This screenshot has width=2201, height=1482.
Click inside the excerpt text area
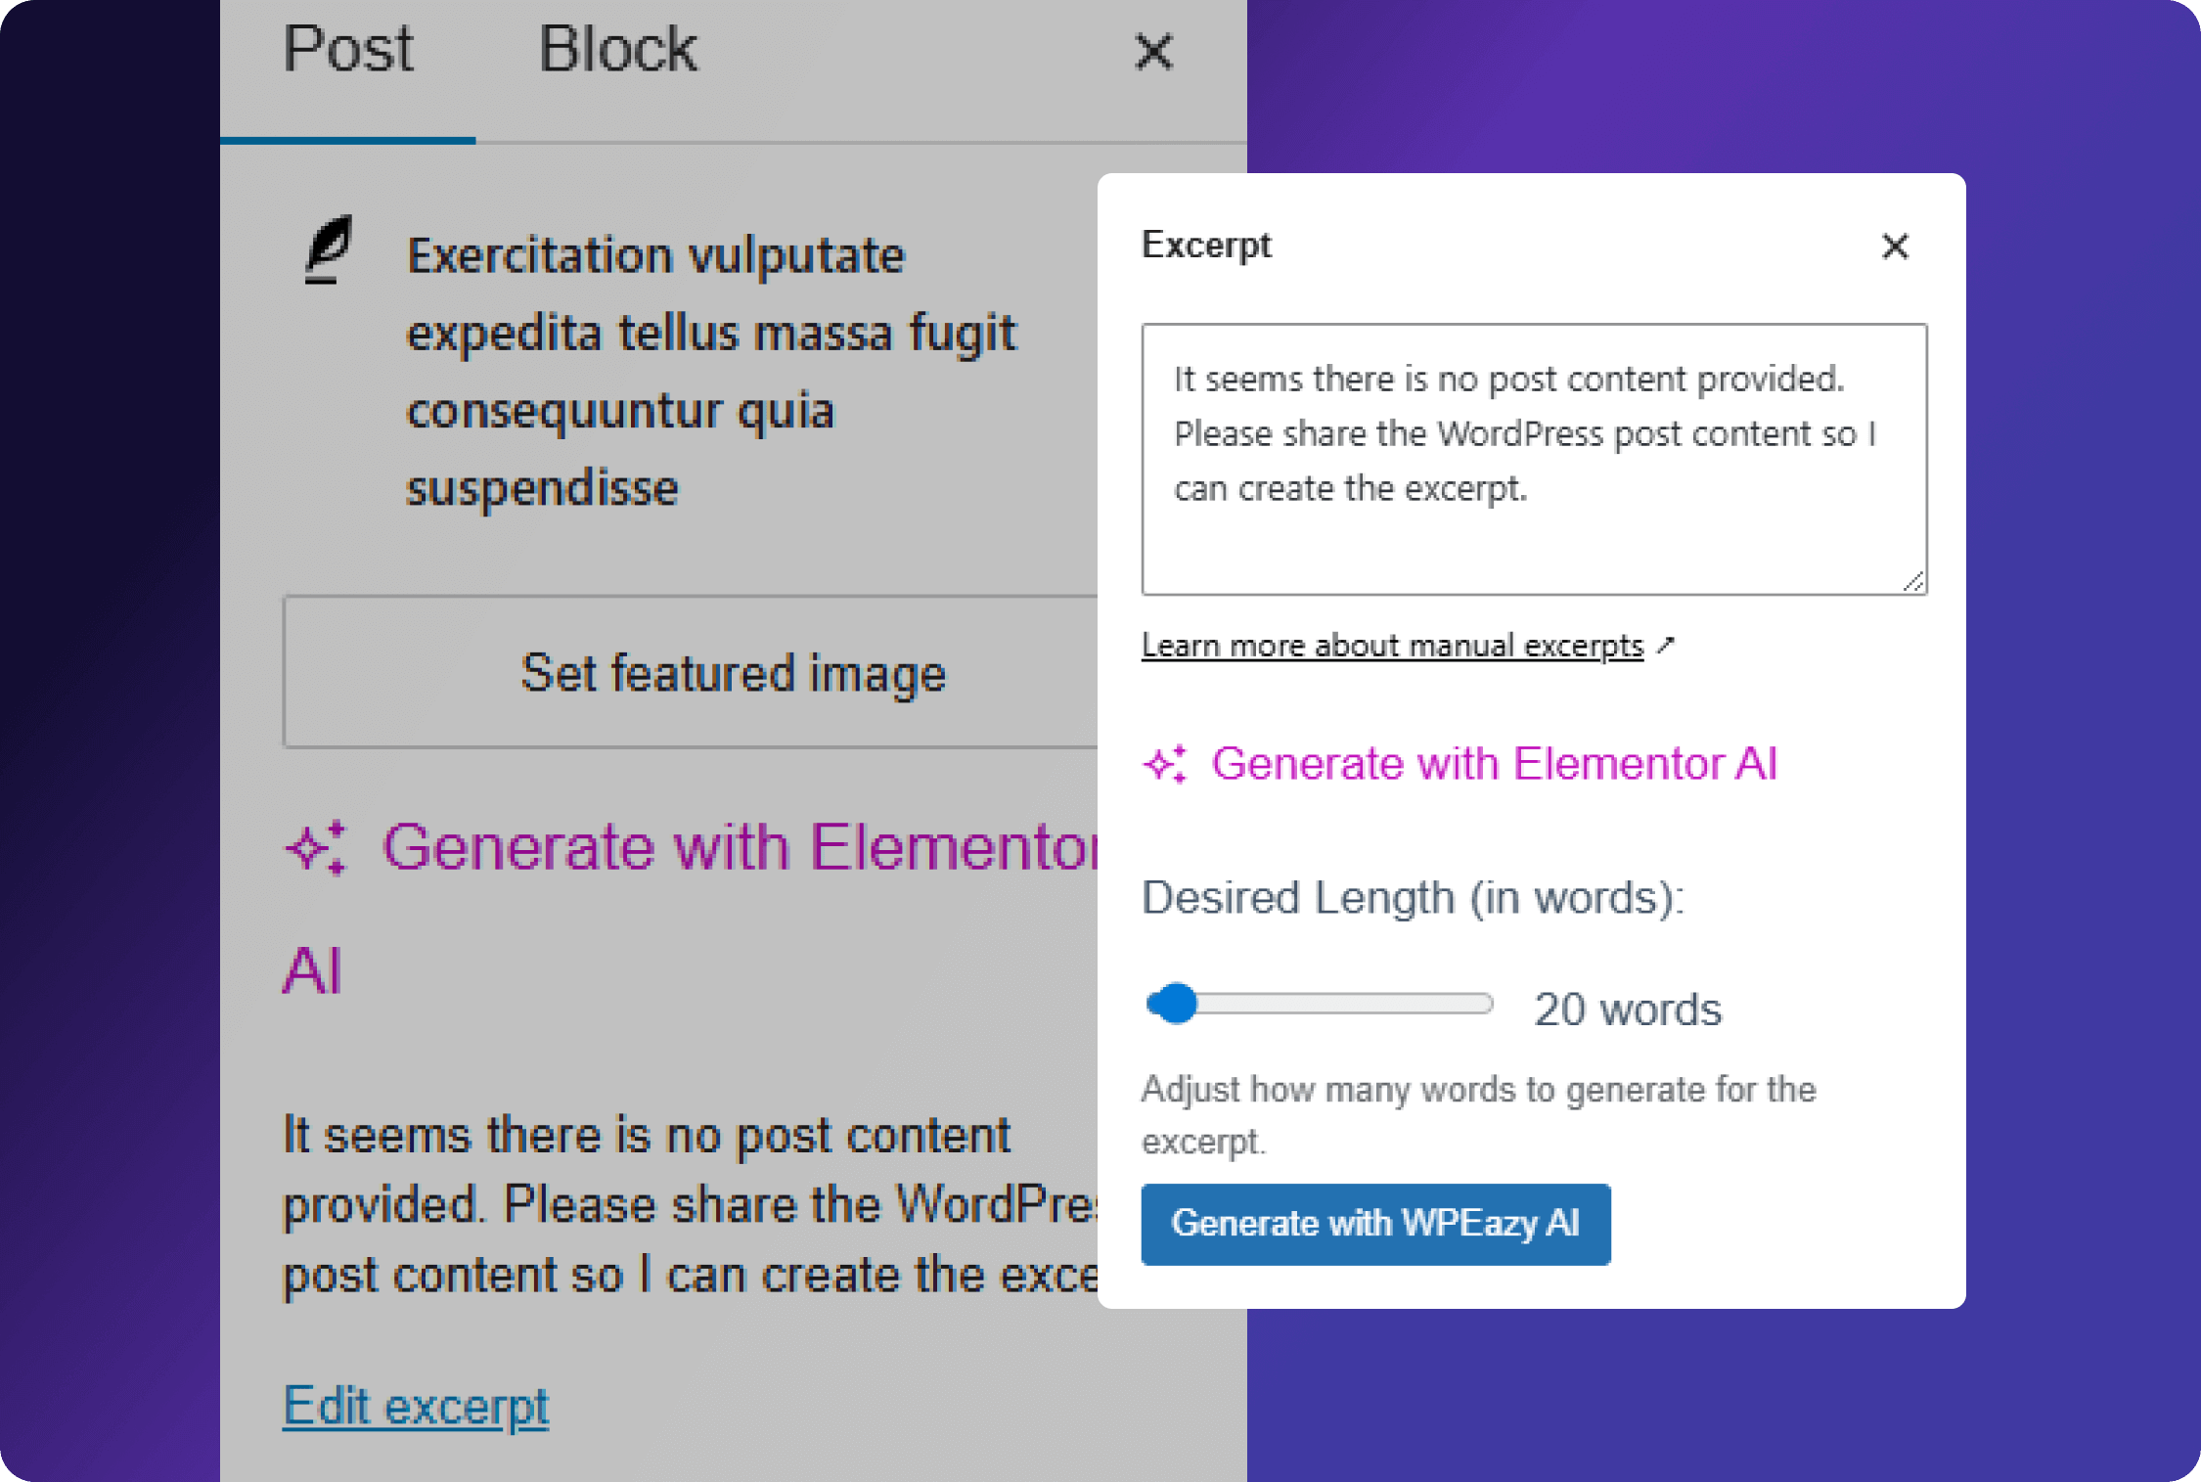click(1533, 459)
